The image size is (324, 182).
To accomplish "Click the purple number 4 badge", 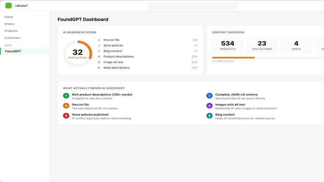I will [x=209, y=106].
